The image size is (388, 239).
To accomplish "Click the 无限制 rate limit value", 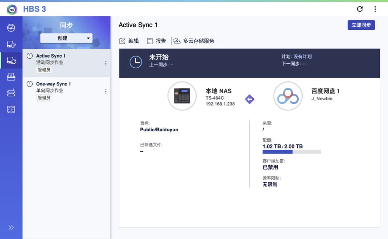I will (270, 185).
